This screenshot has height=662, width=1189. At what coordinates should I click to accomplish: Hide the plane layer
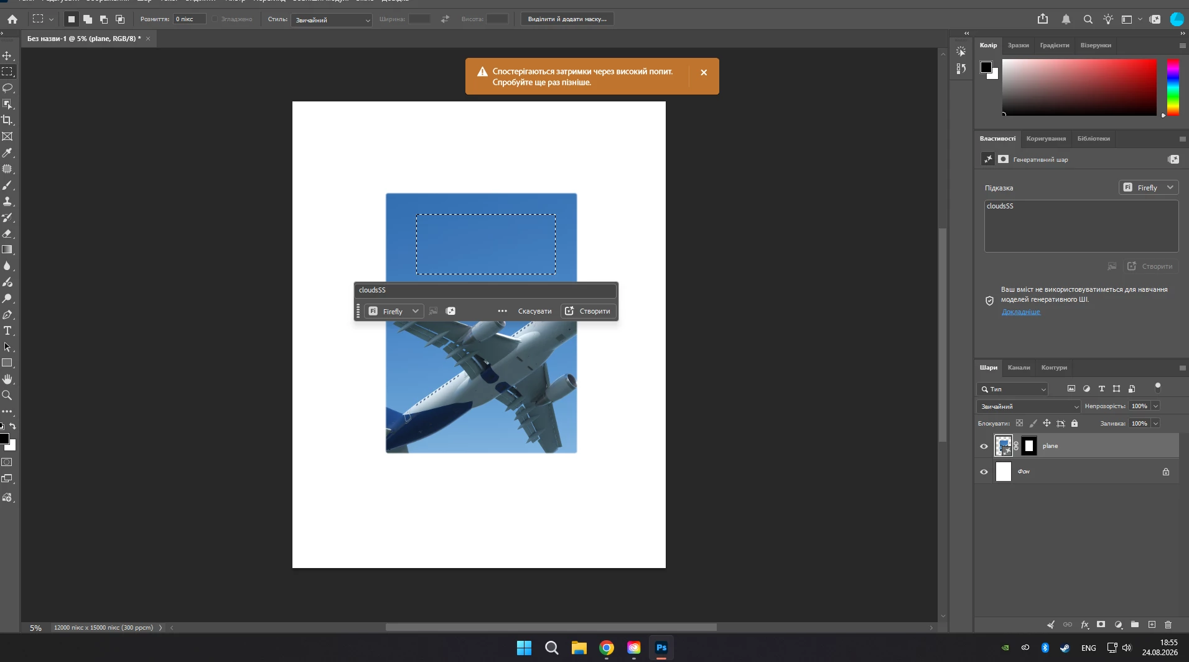click(984, 446)
